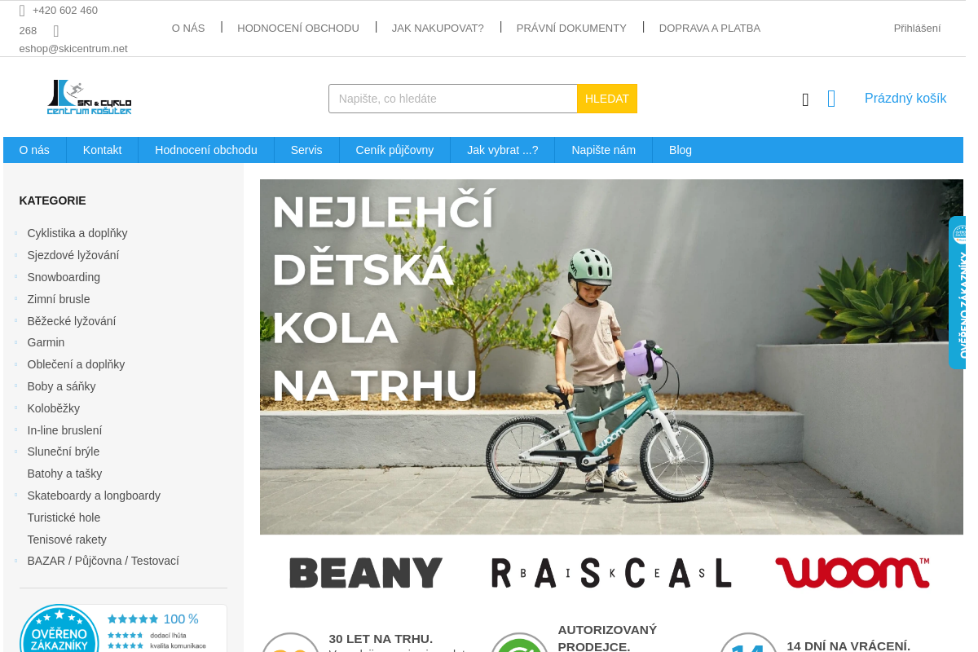Open the Beany brand logo
Screen dimensions: 978x652
coord(366,573)
